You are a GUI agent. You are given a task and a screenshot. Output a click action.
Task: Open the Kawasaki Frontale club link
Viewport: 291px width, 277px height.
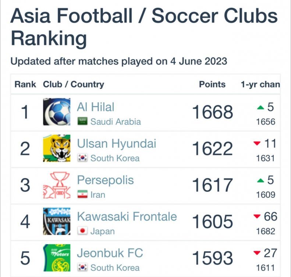(127, 217)
